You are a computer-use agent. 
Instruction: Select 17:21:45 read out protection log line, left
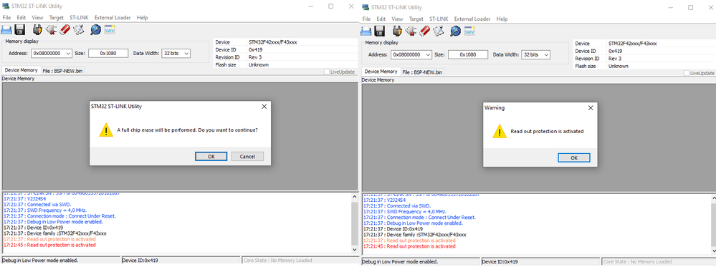click(x=49, y=245)
